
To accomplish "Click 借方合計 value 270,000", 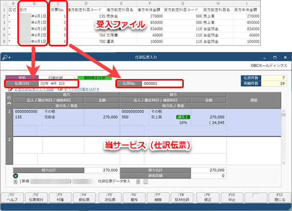I will point(102,170).
